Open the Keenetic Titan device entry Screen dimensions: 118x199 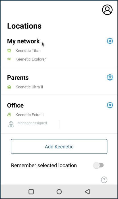(x=28, y=51)
